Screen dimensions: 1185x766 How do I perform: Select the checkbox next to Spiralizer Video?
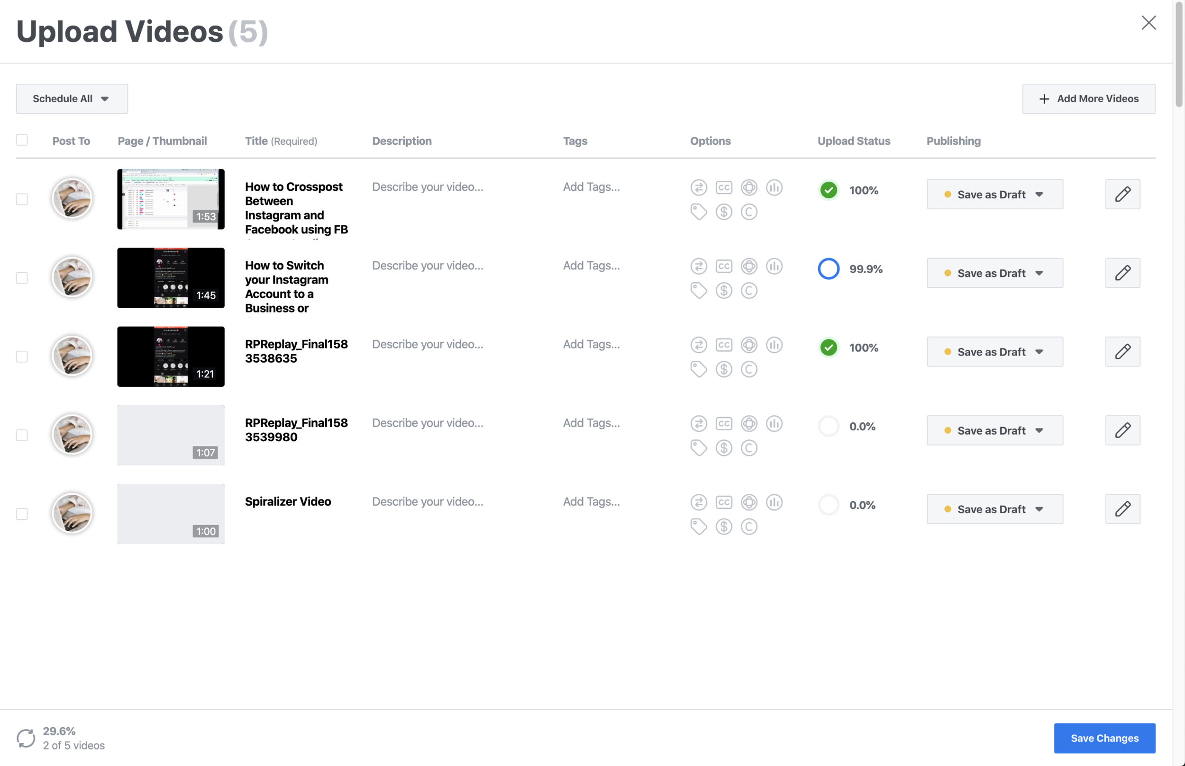22,514
